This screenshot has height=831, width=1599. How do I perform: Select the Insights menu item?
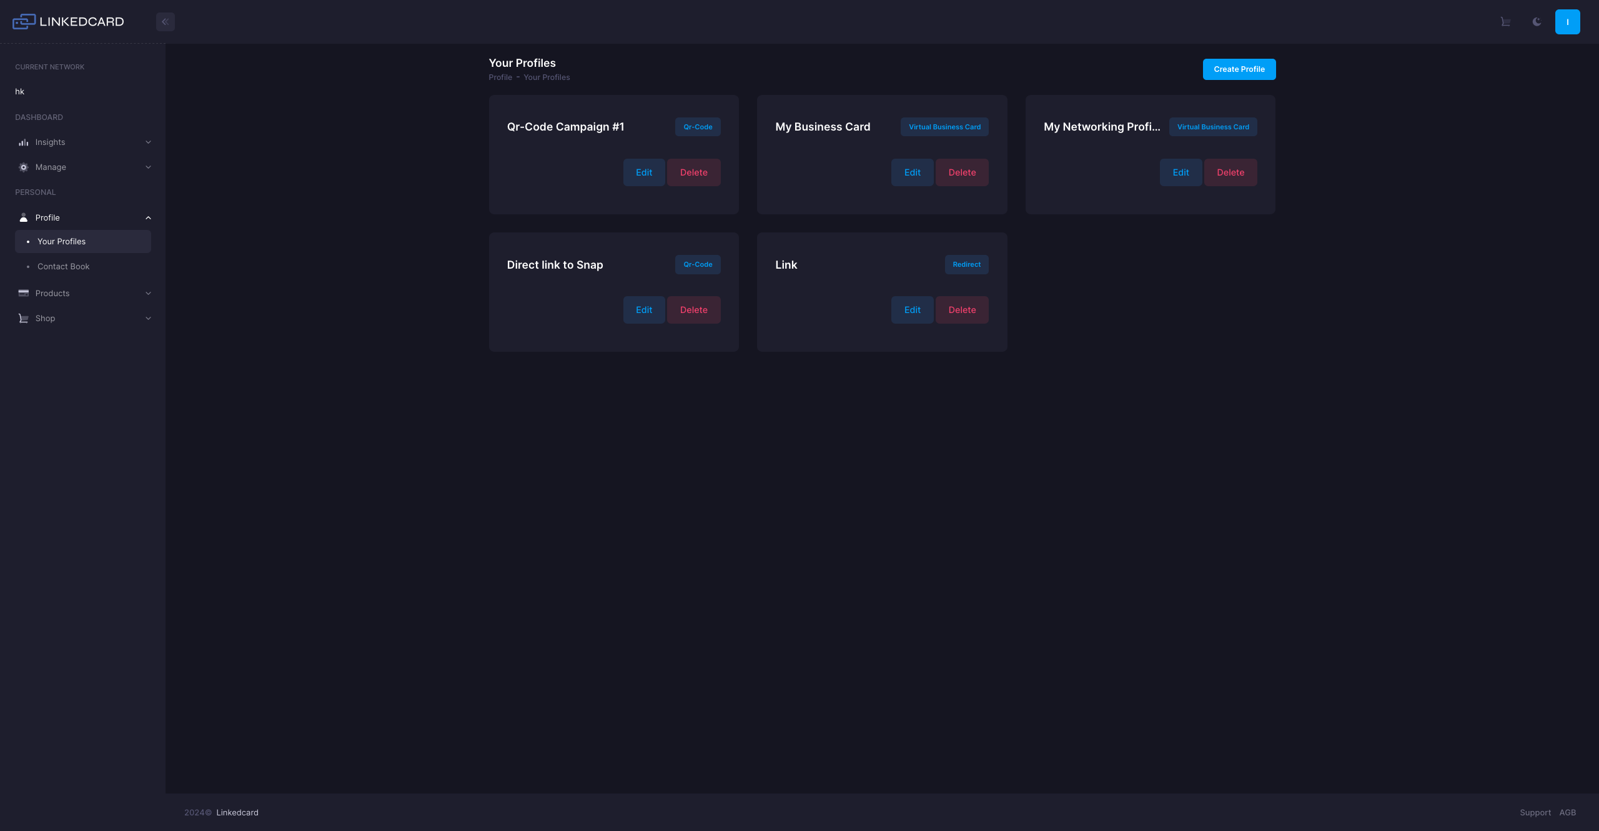click(83, 142)
